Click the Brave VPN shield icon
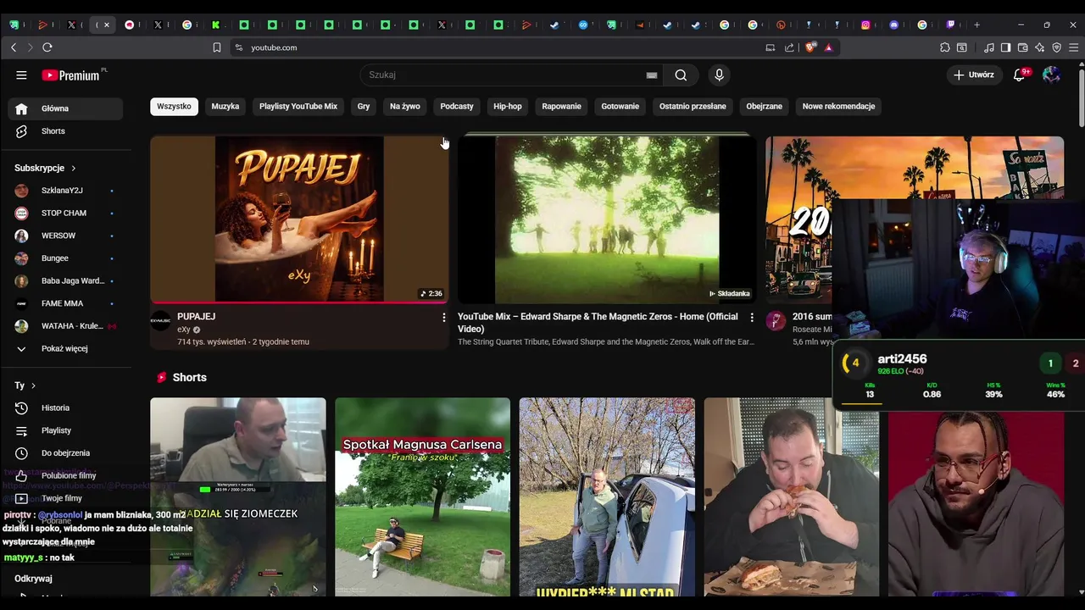 pyautogui.click(x=1057, y=47)
